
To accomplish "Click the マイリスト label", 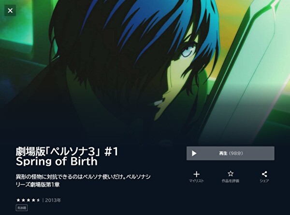I will 196,181.
